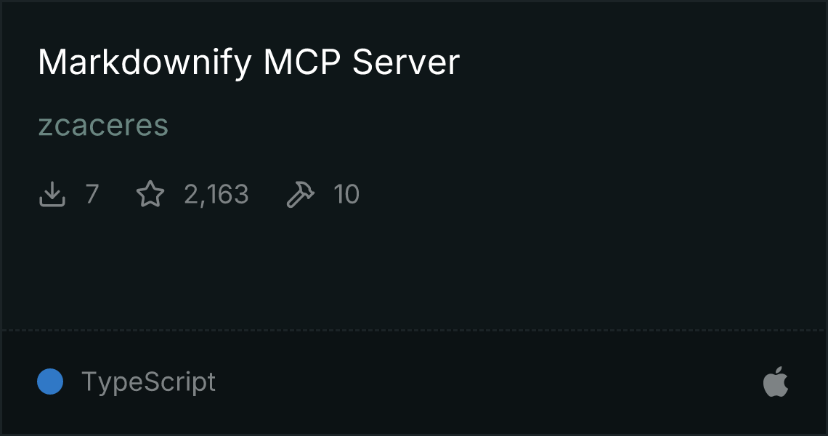Screen dimensions: 828x436
Task: Click the tools count 10
Action: point(346,194)
